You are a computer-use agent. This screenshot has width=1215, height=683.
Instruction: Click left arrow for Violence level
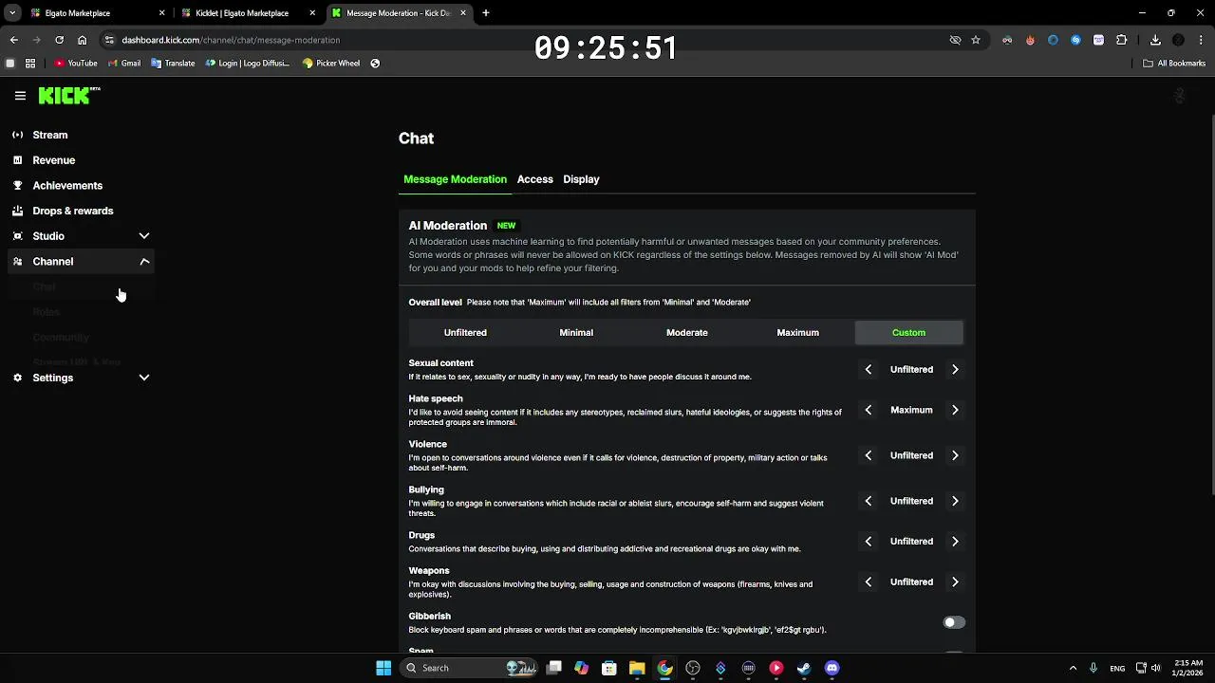868,455
